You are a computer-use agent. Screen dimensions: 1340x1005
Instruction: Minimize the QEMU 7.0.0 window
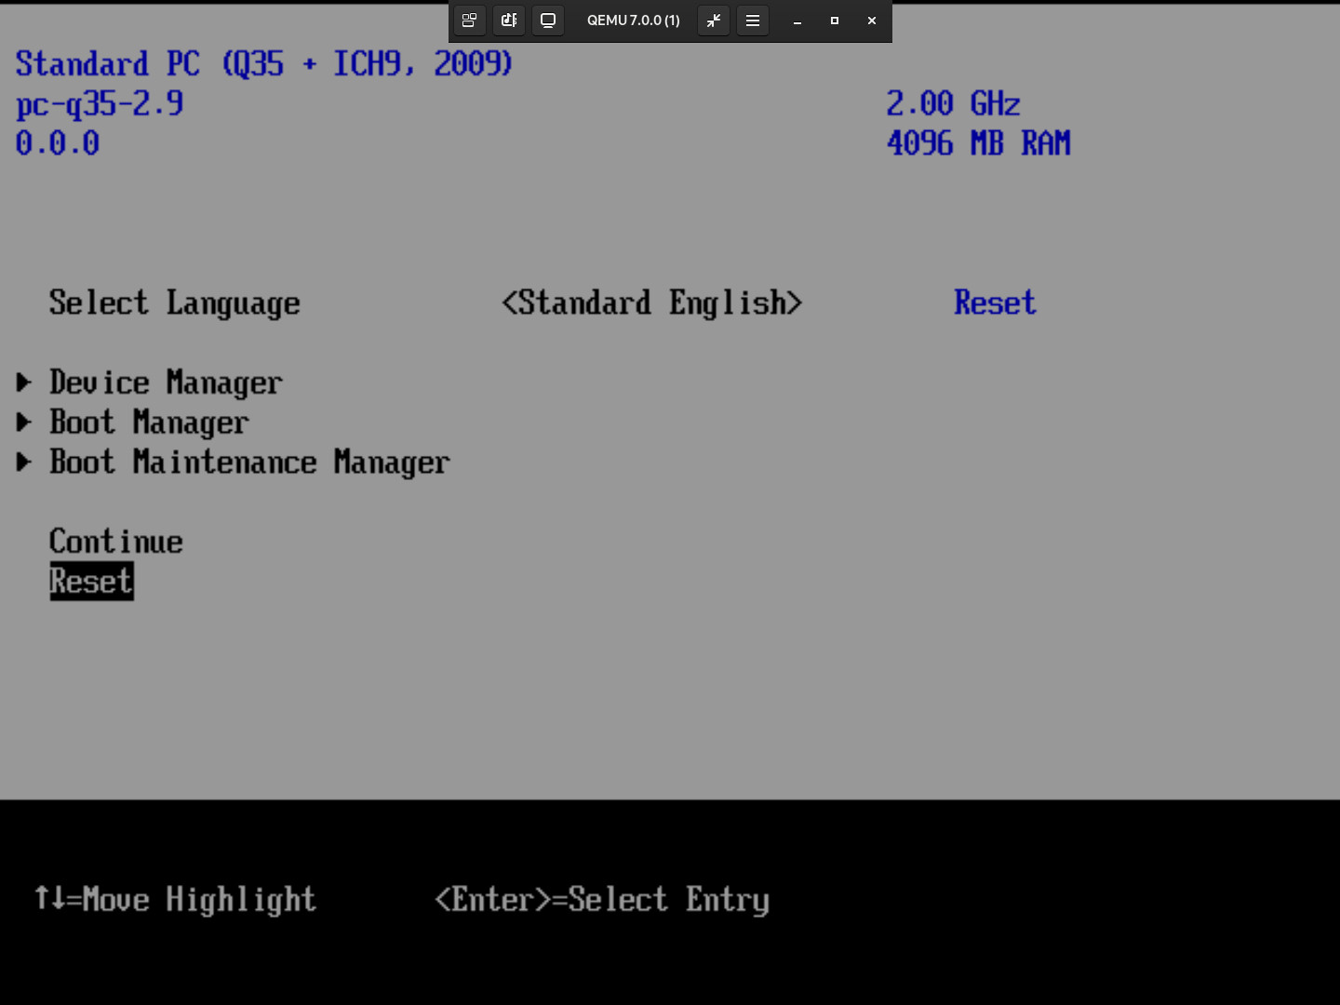point(797,20)
